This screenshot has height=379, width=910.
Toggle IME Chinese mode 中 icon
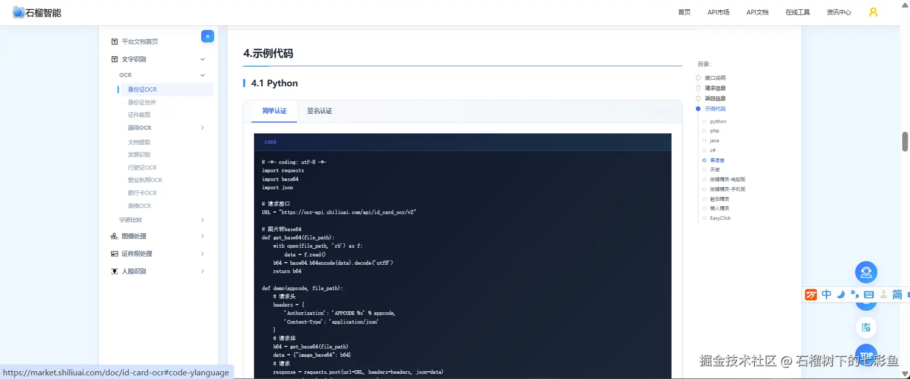click(x=827, y=294)
